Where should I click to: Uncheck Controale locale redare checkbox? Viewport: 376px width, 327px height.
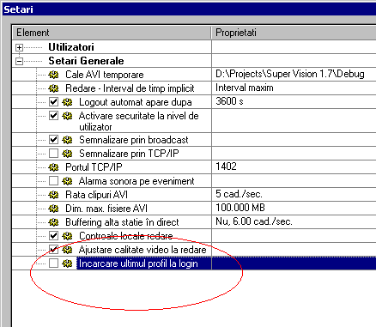tap(53, 236)
